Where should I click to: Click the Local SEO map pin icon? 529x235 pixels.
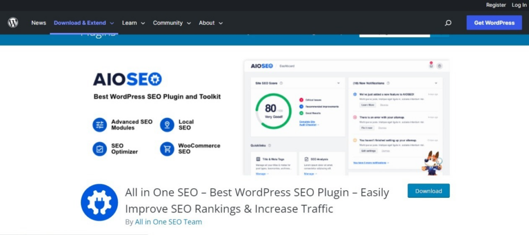167,125
